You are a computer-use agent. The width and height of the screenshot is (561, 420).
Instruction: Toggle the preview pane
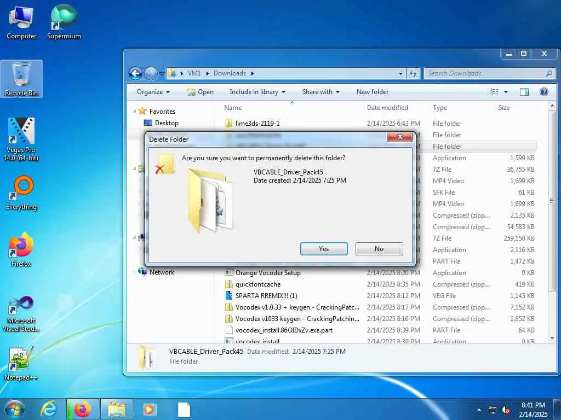(524, 92)
